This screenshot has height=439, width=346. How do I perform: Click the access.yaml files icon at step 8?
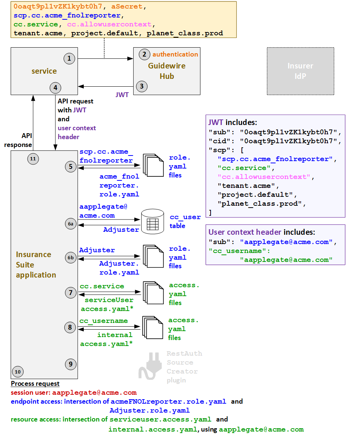tap(153, 328)
